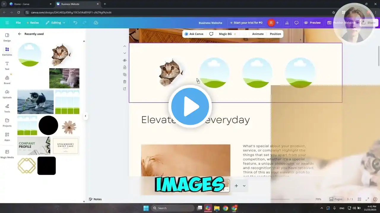The width and height of the screenshot is (380, 213).
Task: Open the File menu
Action: coord(18,22)
